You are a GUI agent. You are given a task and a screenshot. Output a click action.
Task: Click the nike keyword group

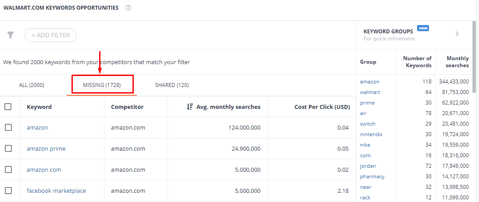pyautogui.click(x=365, y=145)
